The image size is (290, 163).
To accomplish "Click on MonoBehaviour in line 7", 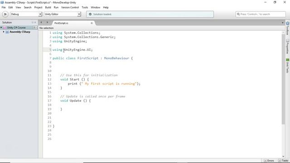I will click(x=116, y=58).
